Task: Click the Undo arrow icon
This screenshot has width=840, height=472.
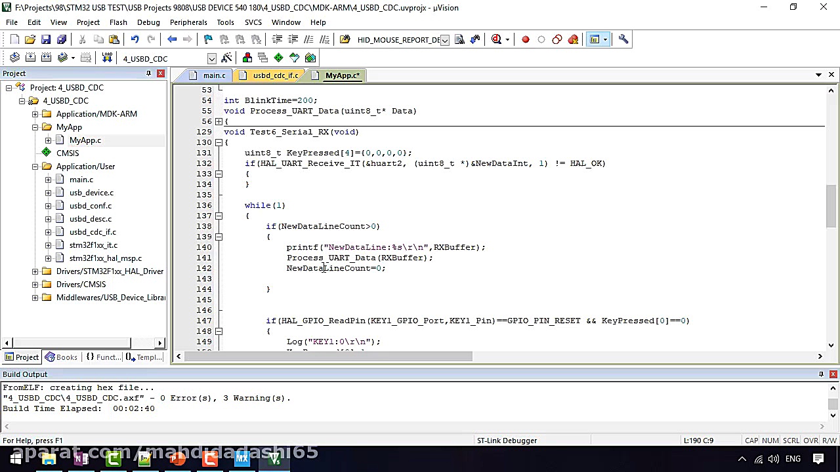Action: [135, 40]
